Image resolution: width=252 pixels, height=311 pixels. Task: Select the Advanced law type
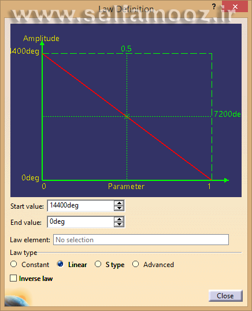point(136,264)
